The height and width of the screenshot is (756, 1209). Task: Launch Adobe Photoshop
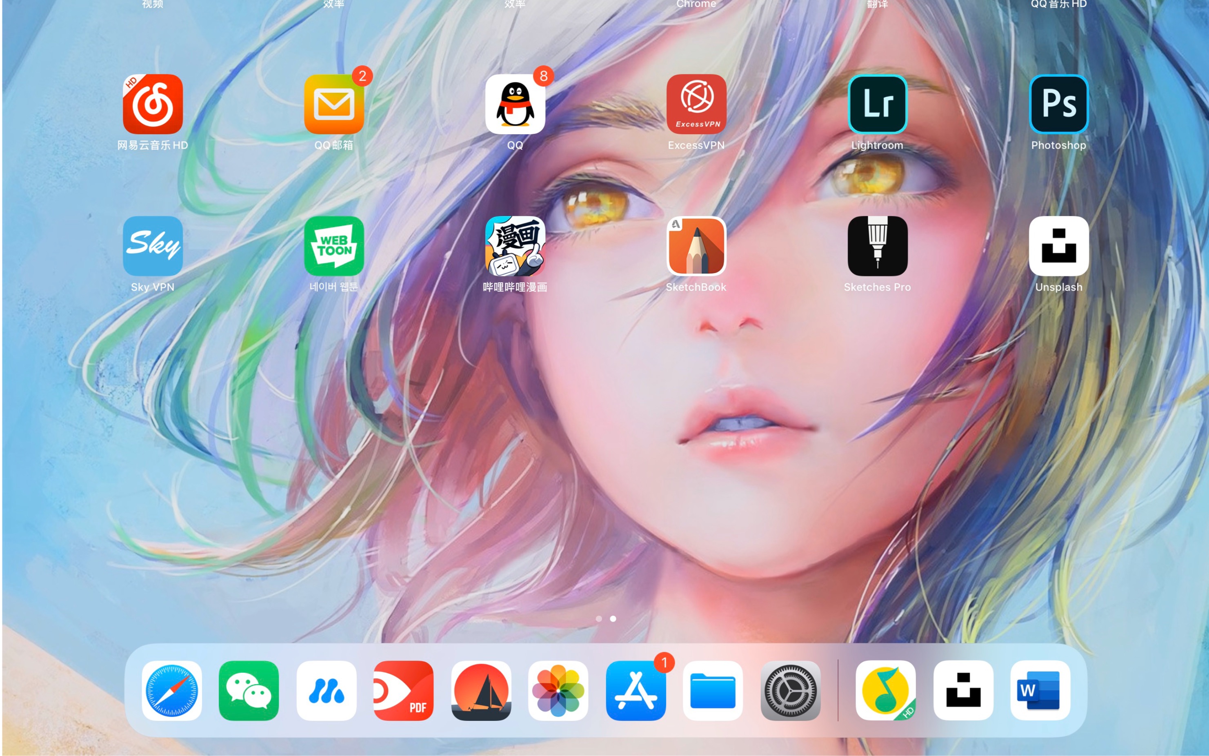tap(1058, 104)
